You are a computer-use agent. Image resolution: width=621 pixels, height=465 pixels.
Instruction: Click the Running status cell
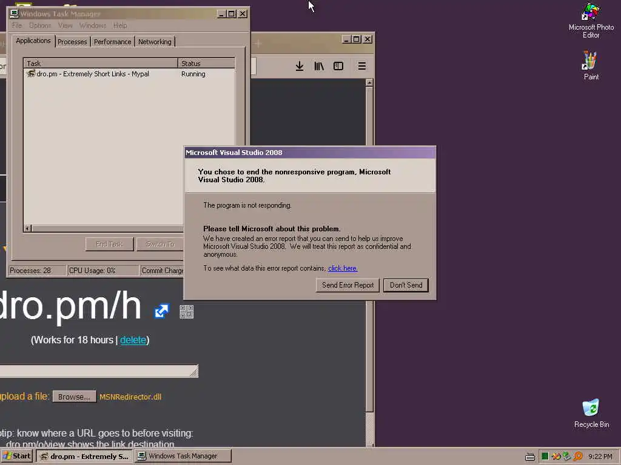(x=193, y=74)
